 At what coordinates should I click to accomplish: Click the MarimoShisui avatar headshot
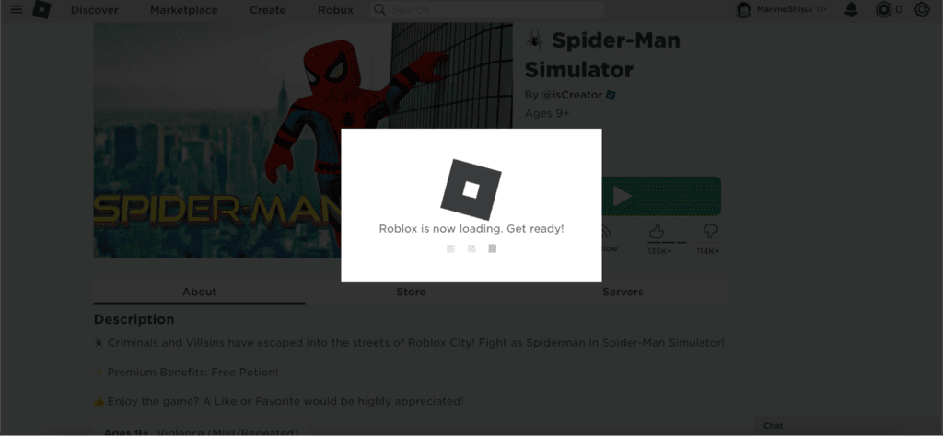pyautogui.click(x=744, y=9)
